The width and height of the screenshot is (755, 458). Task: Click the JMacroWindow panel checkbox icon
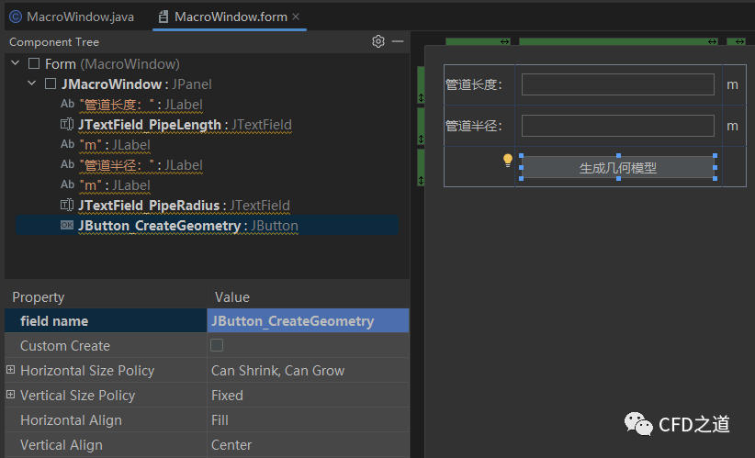point(51,84)
